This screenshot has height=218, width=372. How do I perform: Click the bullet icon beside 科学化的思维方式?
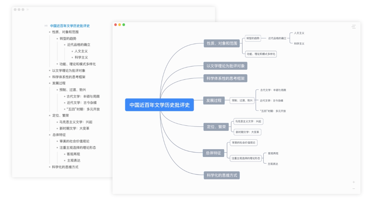[50, 167]
